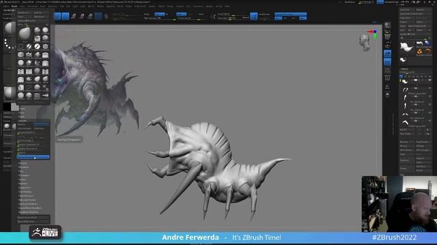Screen dimensions: 437x245
Task: Click the highlighted blue item in Brush menu
Action: (33, 157)
